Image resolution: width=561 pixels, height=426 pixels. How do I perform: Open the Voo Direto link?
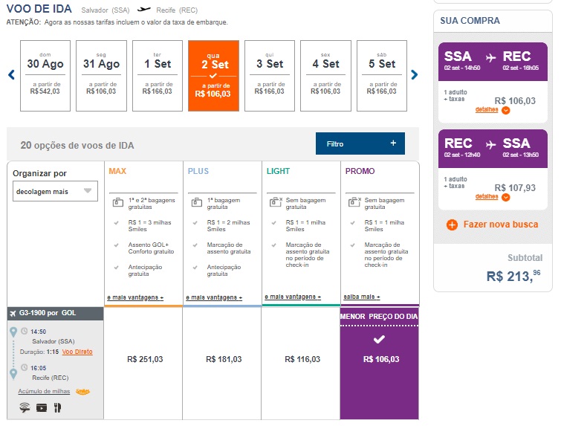pos(77,351)
